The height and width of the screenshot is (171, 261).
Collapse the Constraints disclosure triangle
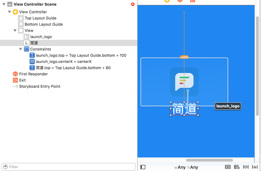(20, 49)
